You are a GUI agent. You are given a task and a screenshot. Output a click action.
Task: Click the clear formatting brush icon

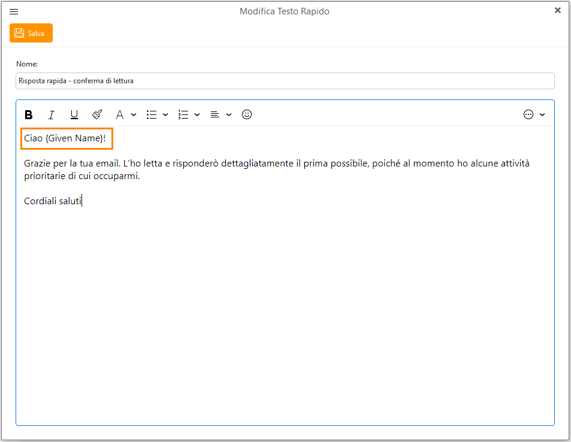[x=97, y=114]
